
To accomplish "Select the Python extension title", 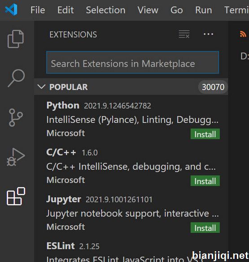I will [63, 105].
